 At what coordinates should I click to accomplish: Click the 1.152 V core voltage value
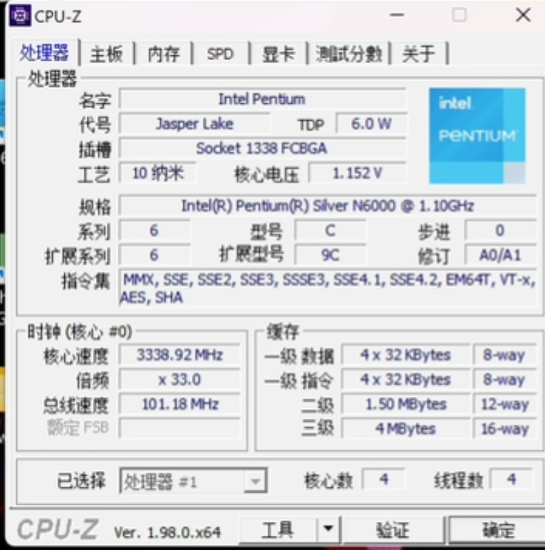coord(357,173)
